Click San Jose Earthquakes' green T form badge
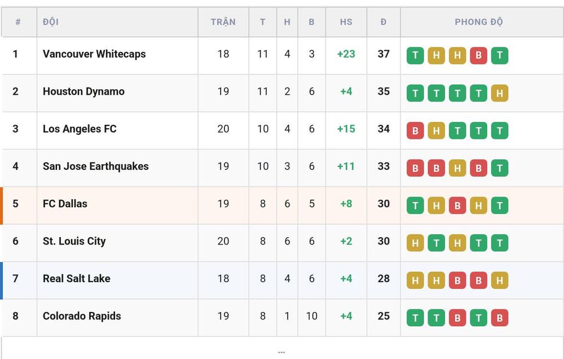Screen dimensions: 564x359 point(500,168)
